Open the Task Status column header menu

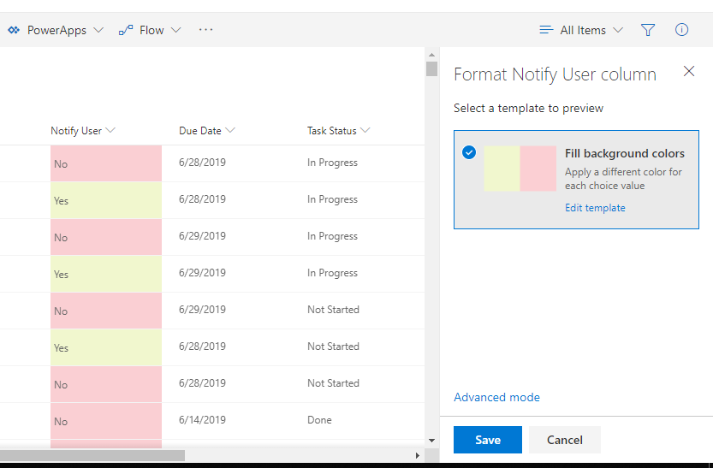[x=338, y=131]
